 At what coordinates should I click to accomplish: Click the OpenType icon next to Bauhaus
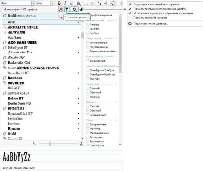point(5,78)
